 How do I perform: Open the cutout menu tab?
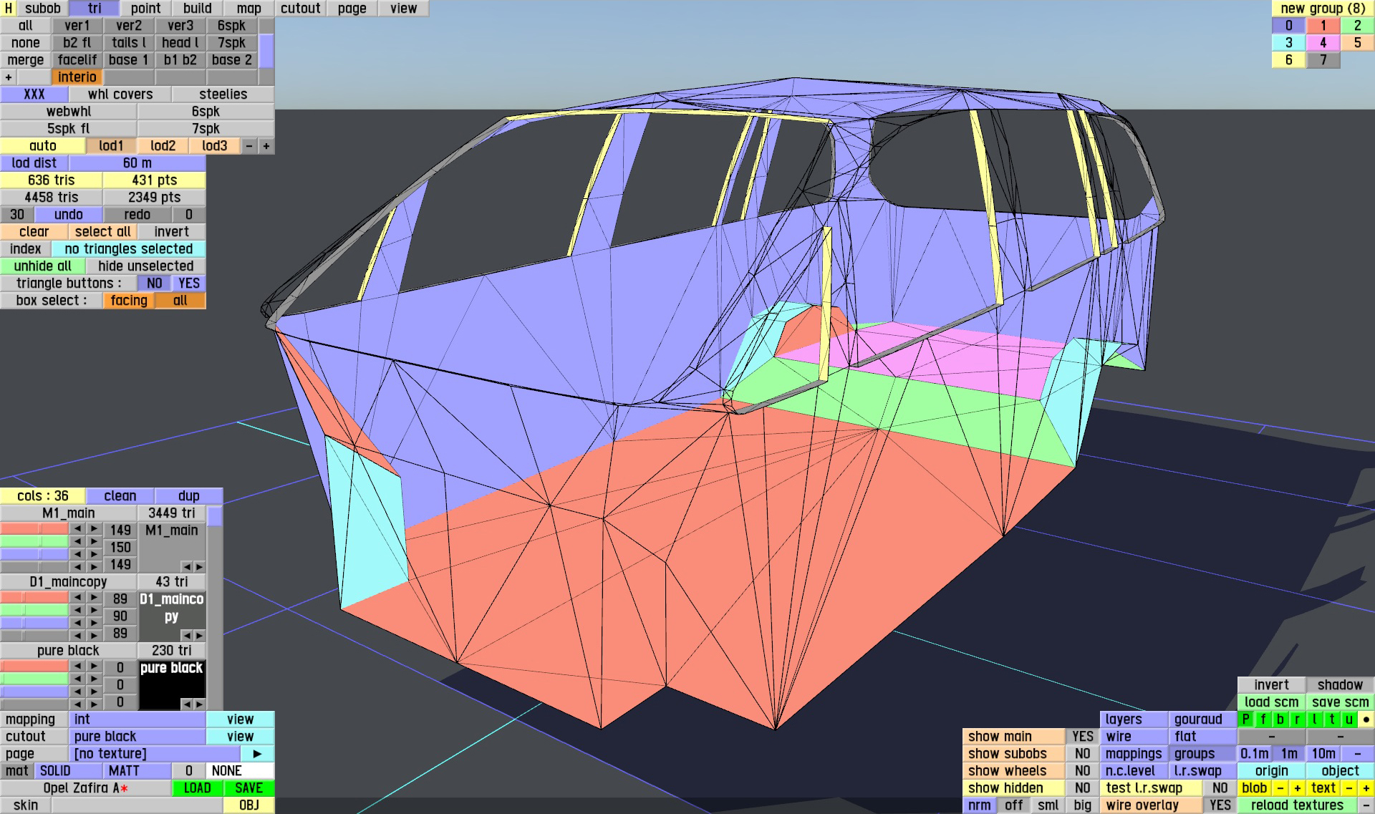point(300,9)
